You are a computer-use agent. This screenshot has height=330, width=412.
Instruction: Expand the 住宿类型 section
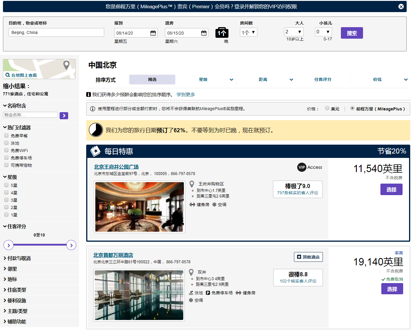[15, 290]
